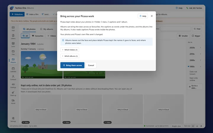Open Clean up in the sidebar
The height and width of the screenshot is (133, 213).
click(13, 93)
